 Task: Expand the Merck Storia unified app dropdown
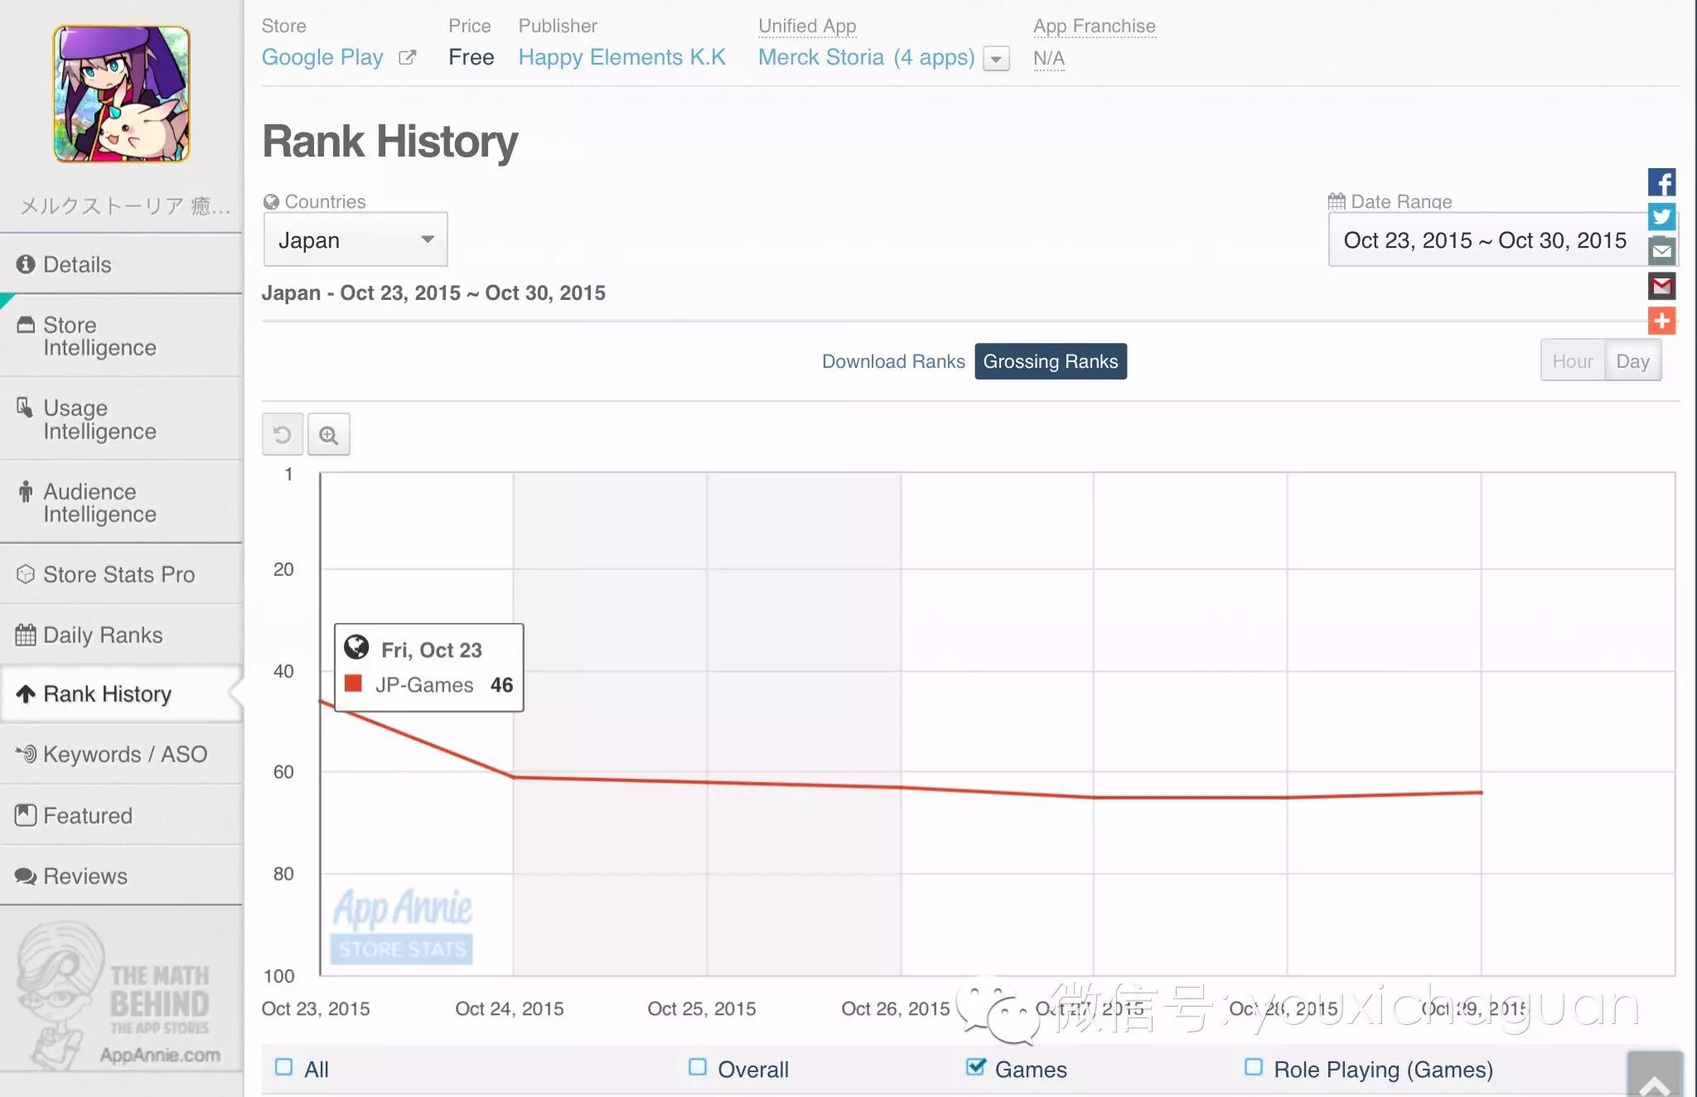pos(996,59)
